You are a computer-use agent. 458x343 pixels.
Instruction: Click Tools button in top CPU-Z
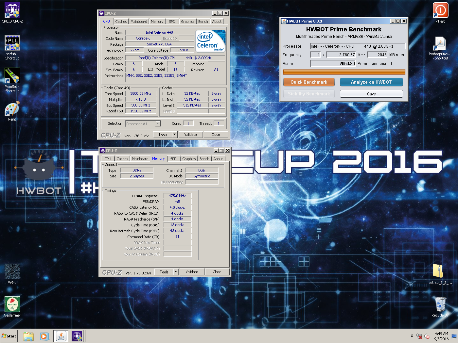pos(163,135)
